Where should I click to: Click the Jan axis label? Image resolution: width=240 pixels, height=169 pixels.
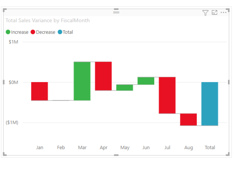coord(40,148)
